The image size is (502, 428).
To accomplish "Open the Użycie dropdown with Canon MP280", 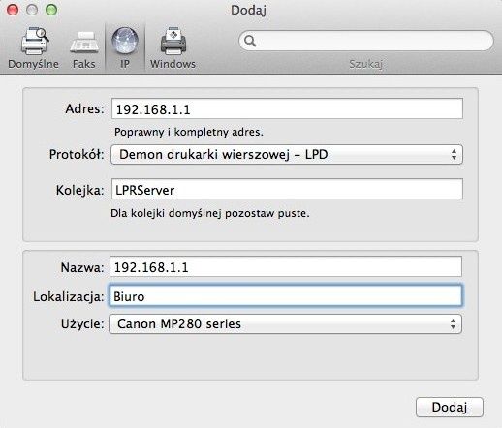I will (x=286, y=323).
